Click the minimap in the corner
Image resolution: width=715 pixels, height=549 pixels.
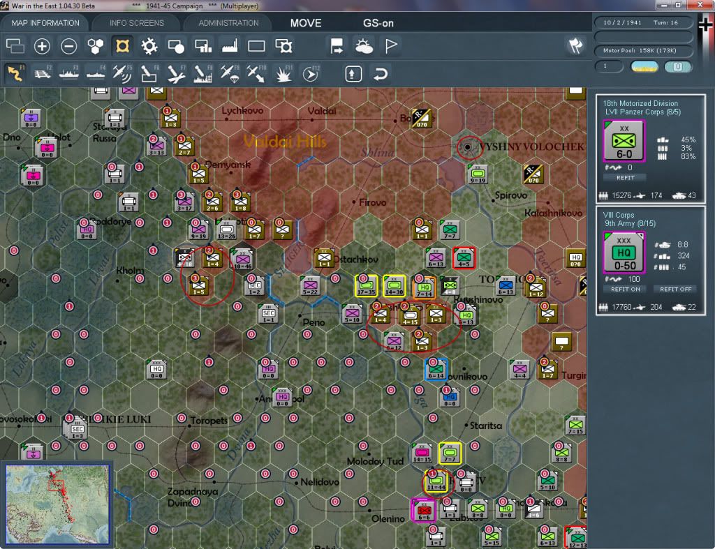(57, 504)
